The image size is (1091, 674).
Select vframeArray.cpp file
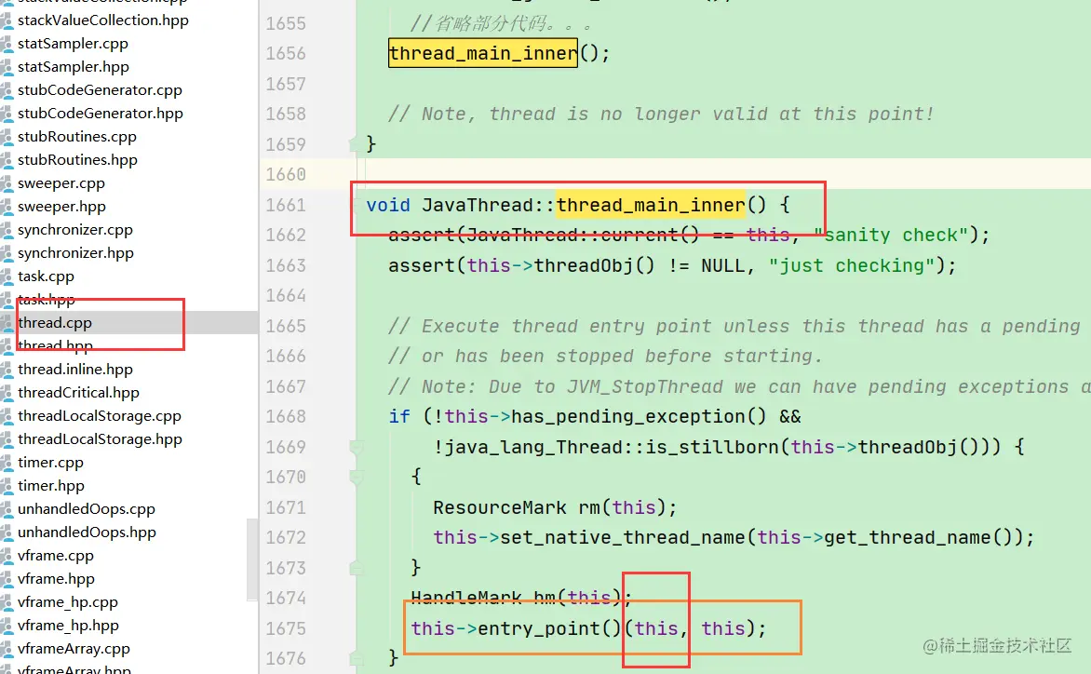[74, 649]
